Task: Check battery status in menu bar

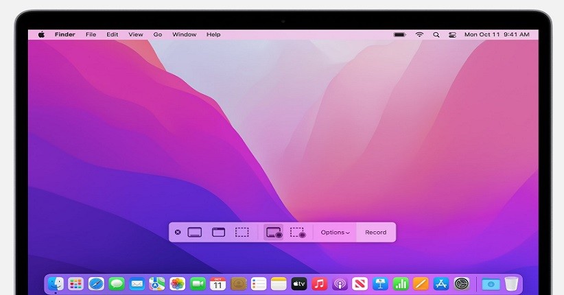Action: [399, 34]
